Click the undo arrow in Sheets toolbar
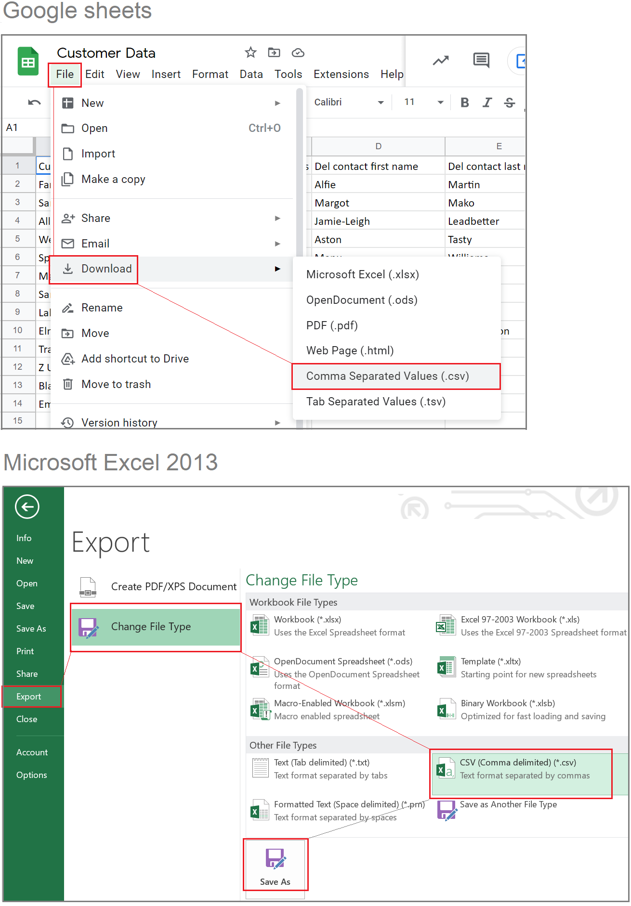The height and width of the screenshot is (906, 631). pyautogui.click(x=35, y=102)
